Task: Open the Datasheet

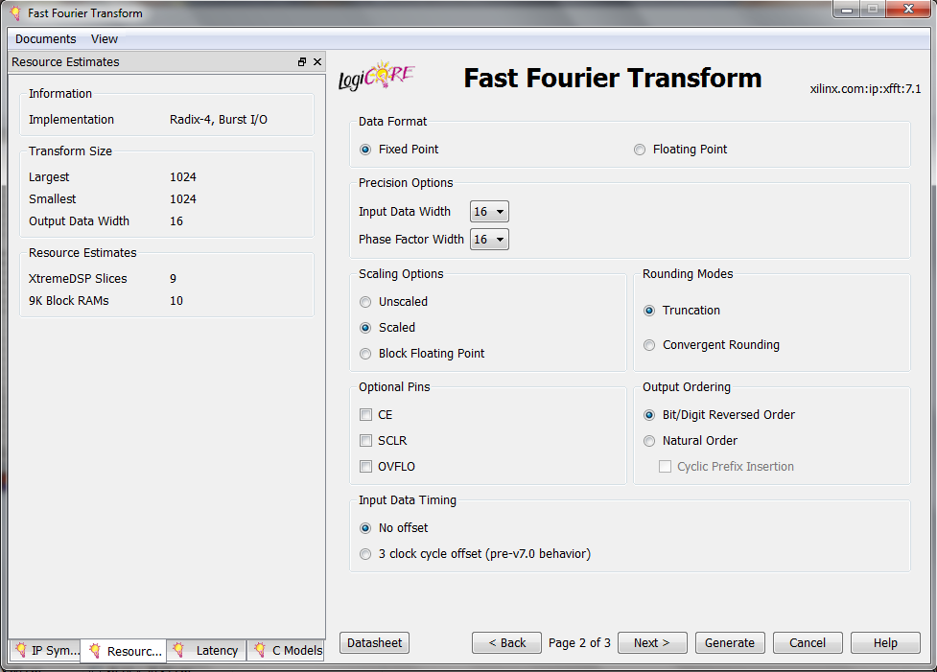Action: pos(374,643)
